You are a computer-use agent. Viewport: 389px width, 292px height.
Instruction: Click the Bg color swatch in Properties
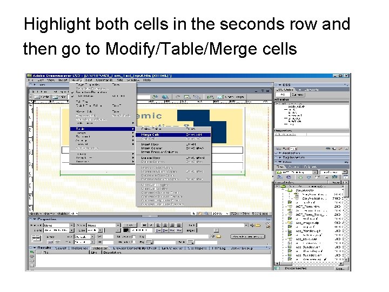[150, 242]
